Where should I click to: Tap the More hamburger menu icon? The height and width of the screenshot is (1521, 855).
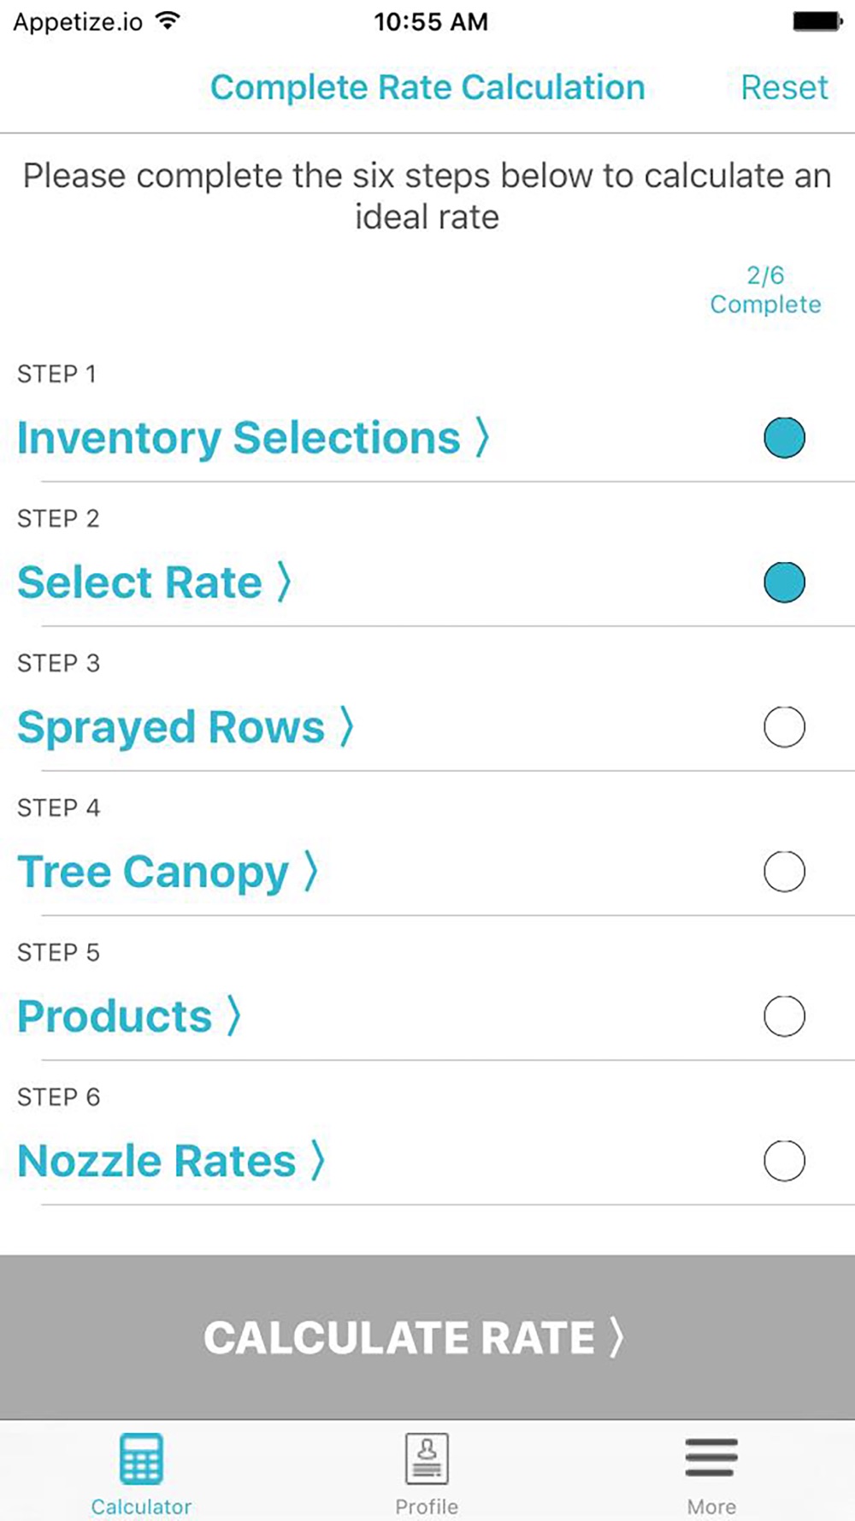[x=711, y=1457]
